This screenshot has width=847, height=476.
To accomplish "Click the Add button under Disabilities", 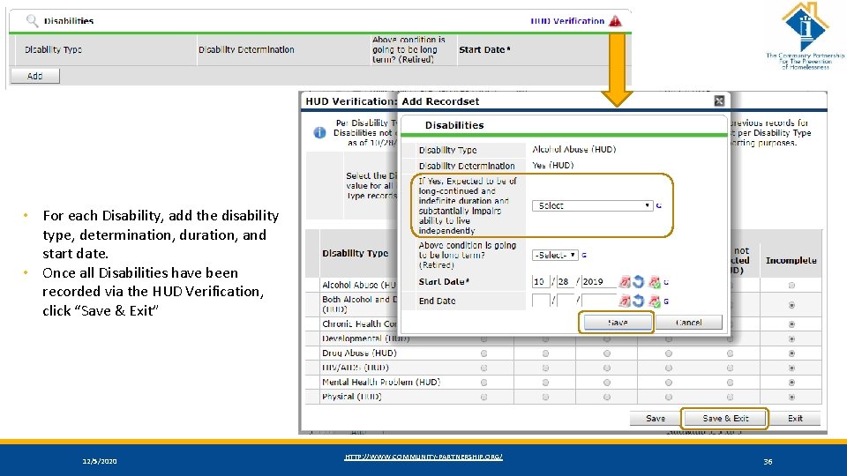I will pos(35,76).
